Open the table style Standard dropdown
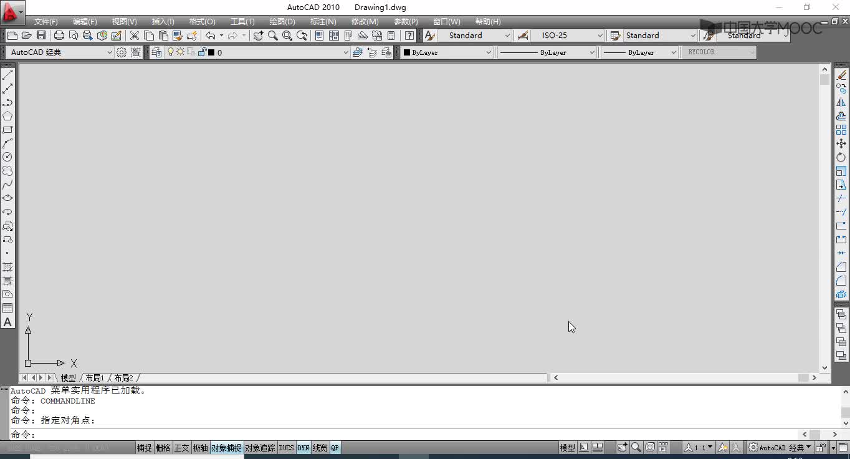Image resolution: width=850 pixels, height=459 pixels. [661, 36]
